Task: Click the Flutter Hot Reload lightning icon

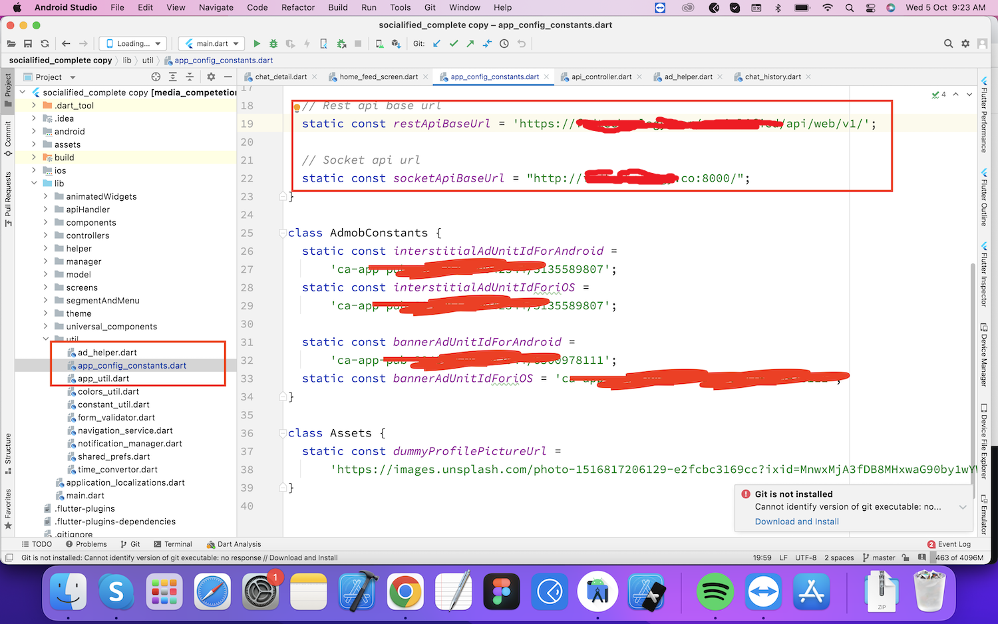Action: [x=307, y=44]
